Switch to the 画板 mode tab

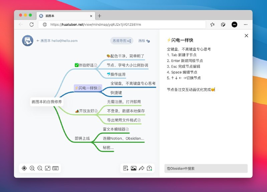pyautogui.click(x=144, y=41)
